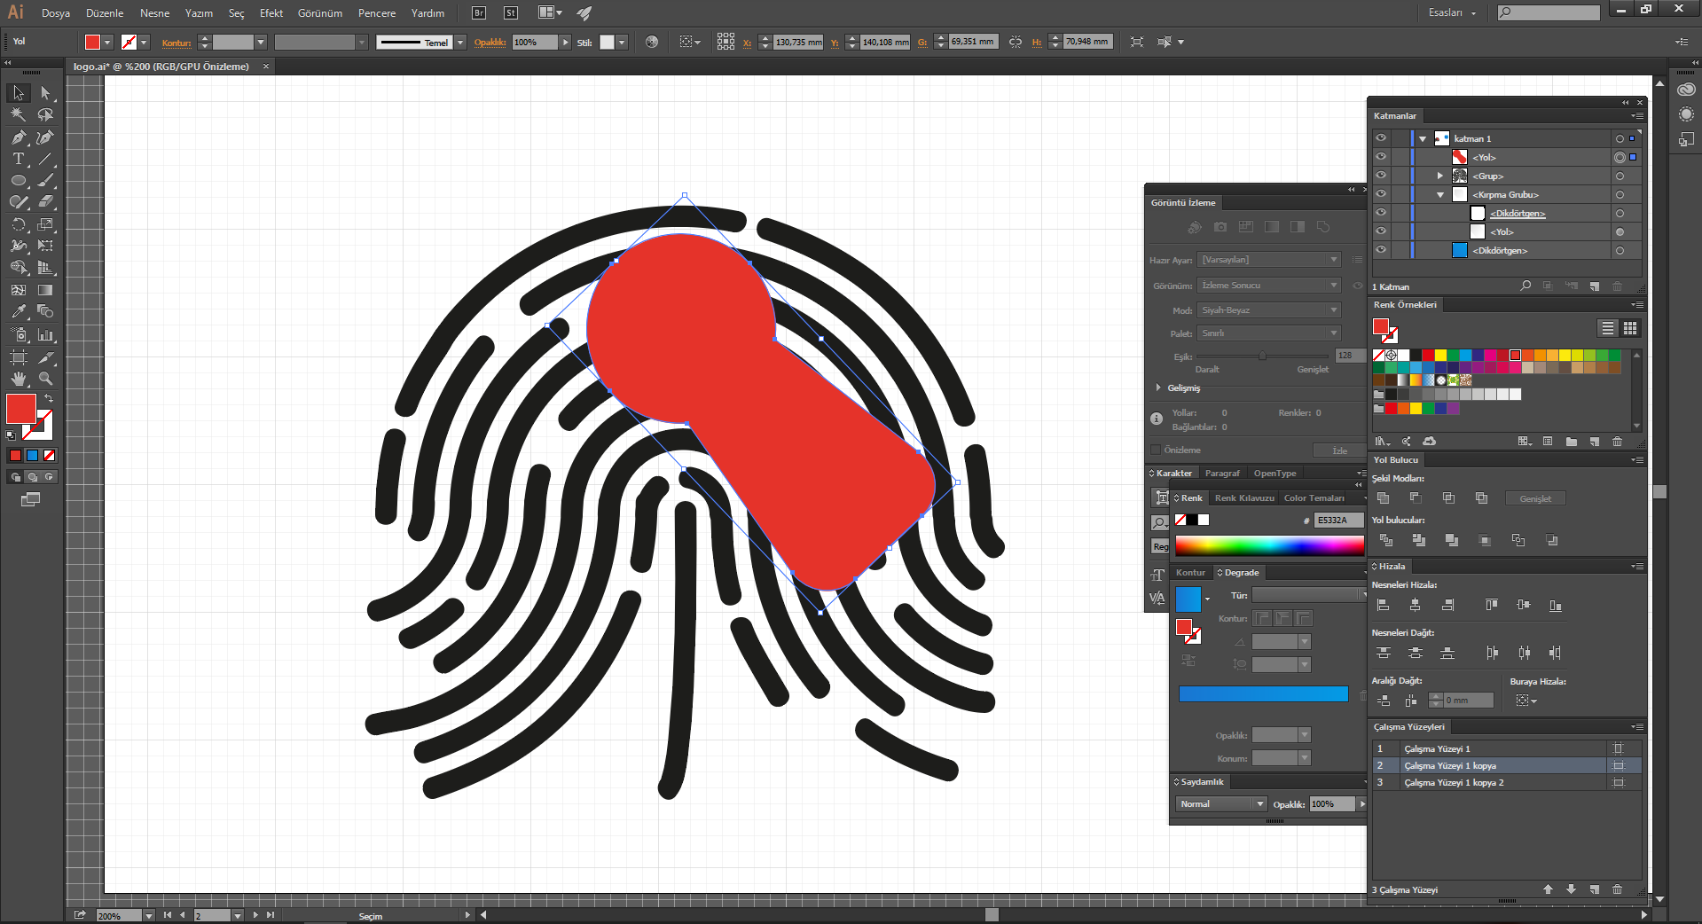Click the color spectrum bar in Renk panel

1269,545
